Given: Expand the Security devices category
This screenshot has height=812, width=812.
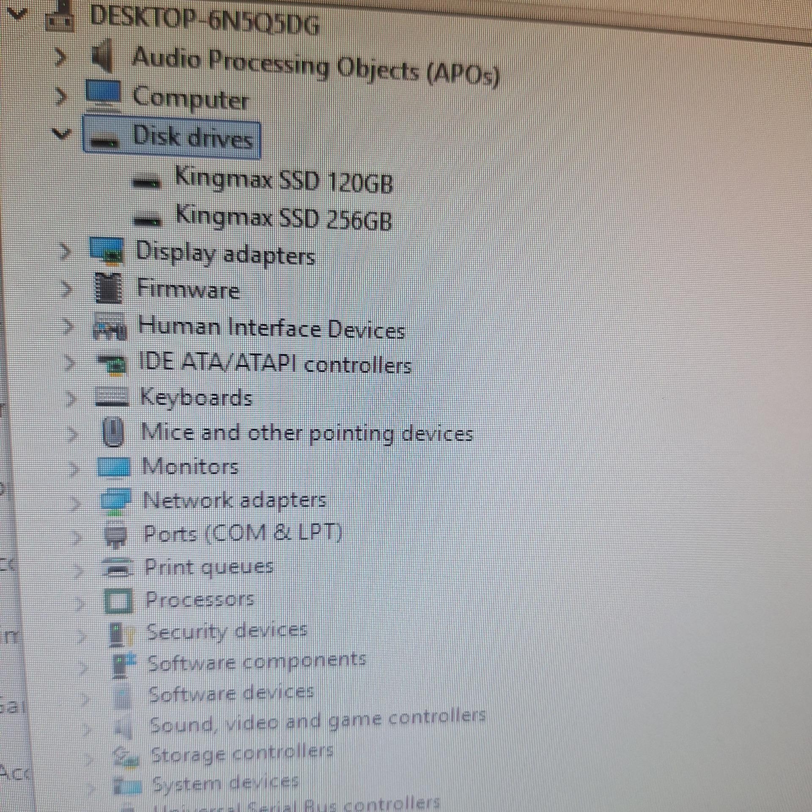Looking at the screenshot, I should point(82,636).
